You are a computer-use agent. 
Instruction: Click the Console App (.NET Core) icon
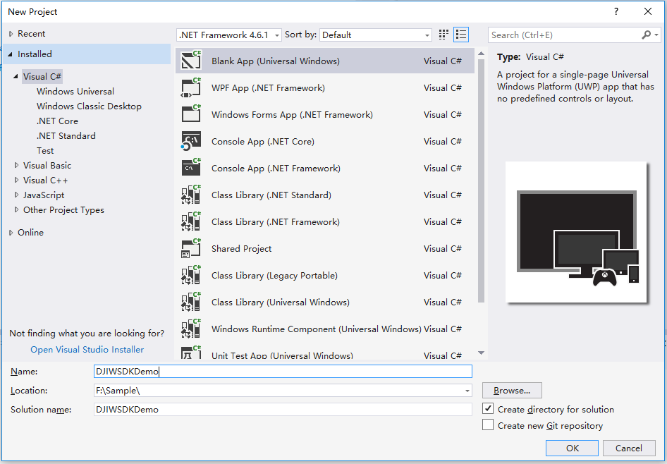click(191, 141)
